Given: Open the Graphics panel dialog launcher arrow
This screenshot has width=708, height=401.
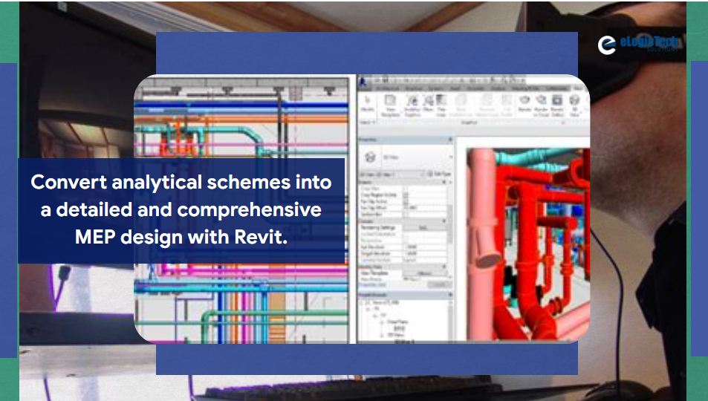Looking at the screenshot, I should (564, 123).
